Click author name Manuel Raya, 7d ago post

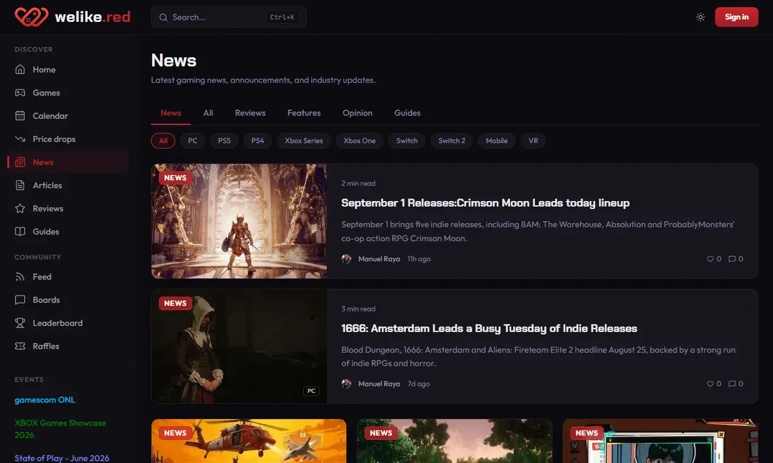[379, 384]
